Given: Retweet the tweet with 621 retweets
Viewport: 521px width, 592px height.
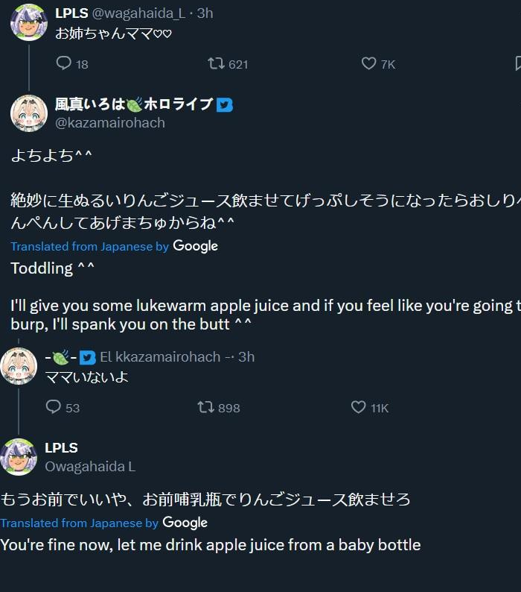Looking at the screenshot, I should (x=216, y=64).
